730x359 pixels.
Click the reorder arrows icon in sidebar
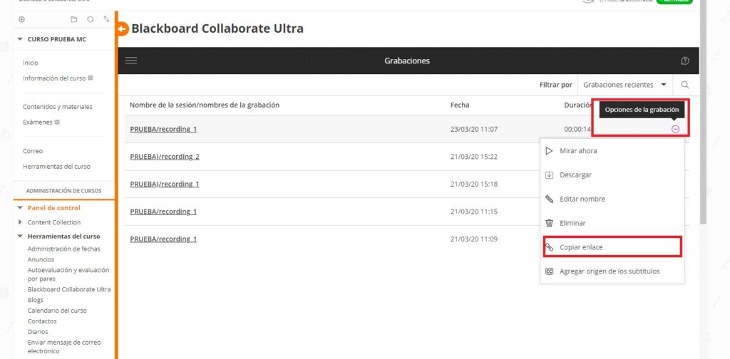(x=106, y=19)
